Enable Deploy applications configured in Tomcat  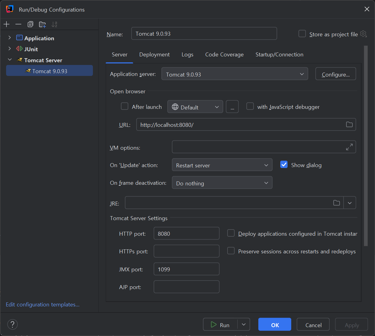coord(231,233)
